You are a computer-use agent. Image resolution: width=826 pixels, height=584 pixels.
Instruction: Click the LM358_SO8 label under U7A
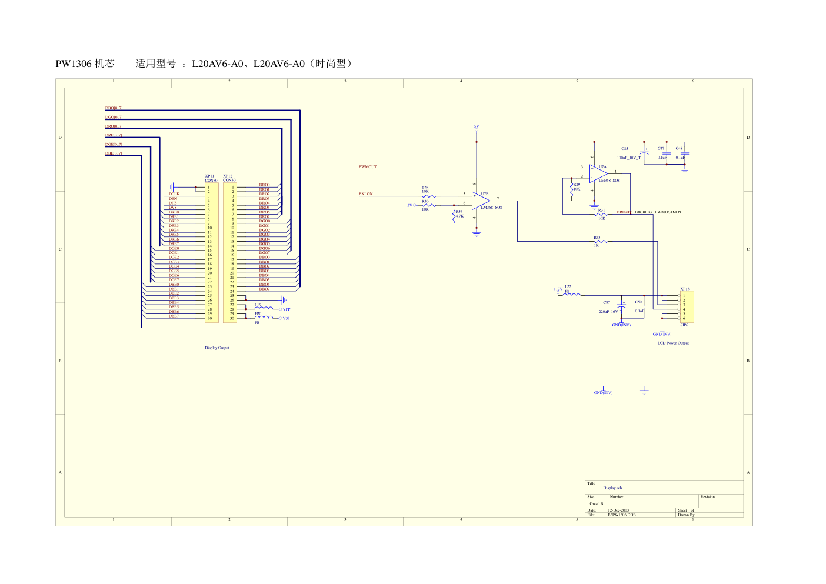(x=609, y=181)
